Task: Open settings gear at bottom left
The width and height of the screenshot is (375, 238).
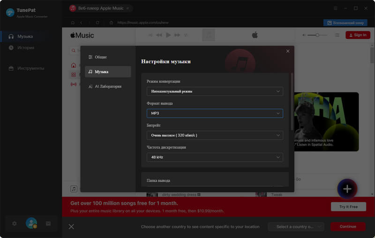Action: 15,223
